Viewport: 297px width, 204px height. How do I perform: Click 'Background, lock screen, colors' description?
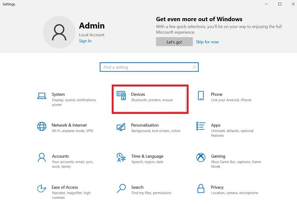pos(156,131)
